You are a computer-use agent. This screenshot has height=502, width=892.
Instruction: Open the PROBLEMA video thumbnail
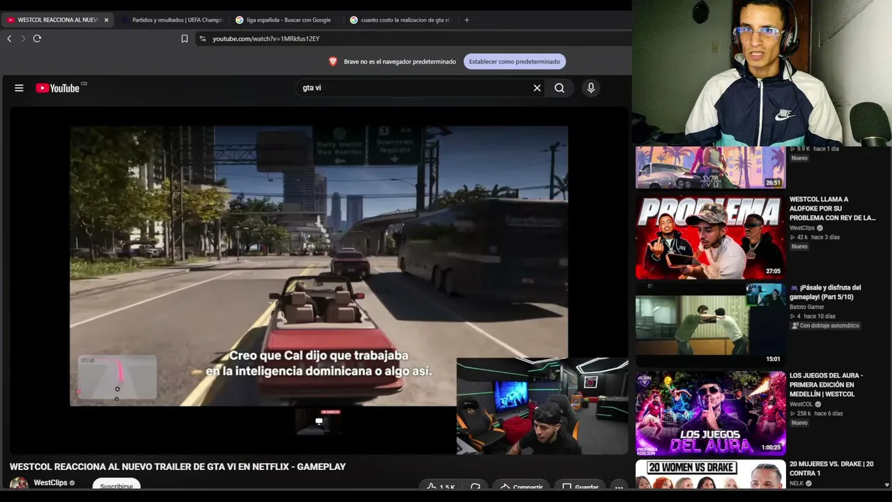[710, 237]
